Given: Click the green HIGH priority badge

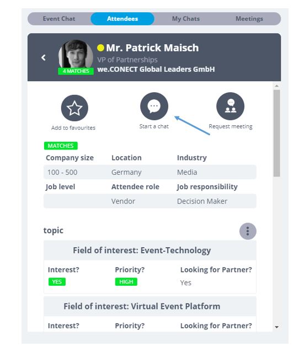Looking at the screenshot, I should point(126,282).
